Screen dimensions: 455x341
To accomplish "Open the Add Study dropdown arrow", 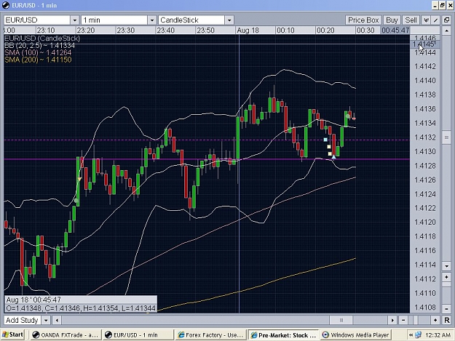I will tap(46, 320).
